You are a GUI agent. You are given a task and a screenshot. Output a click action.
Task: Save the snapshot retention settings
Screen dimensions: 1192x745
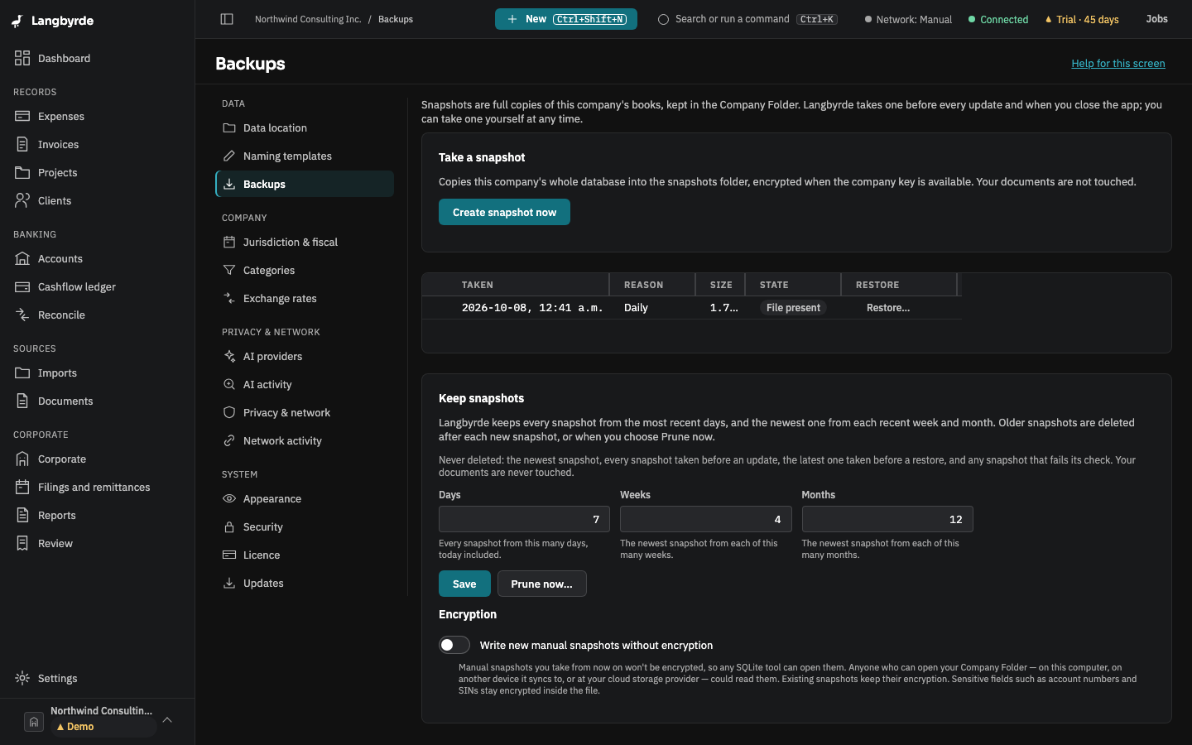tap(464, 584)
